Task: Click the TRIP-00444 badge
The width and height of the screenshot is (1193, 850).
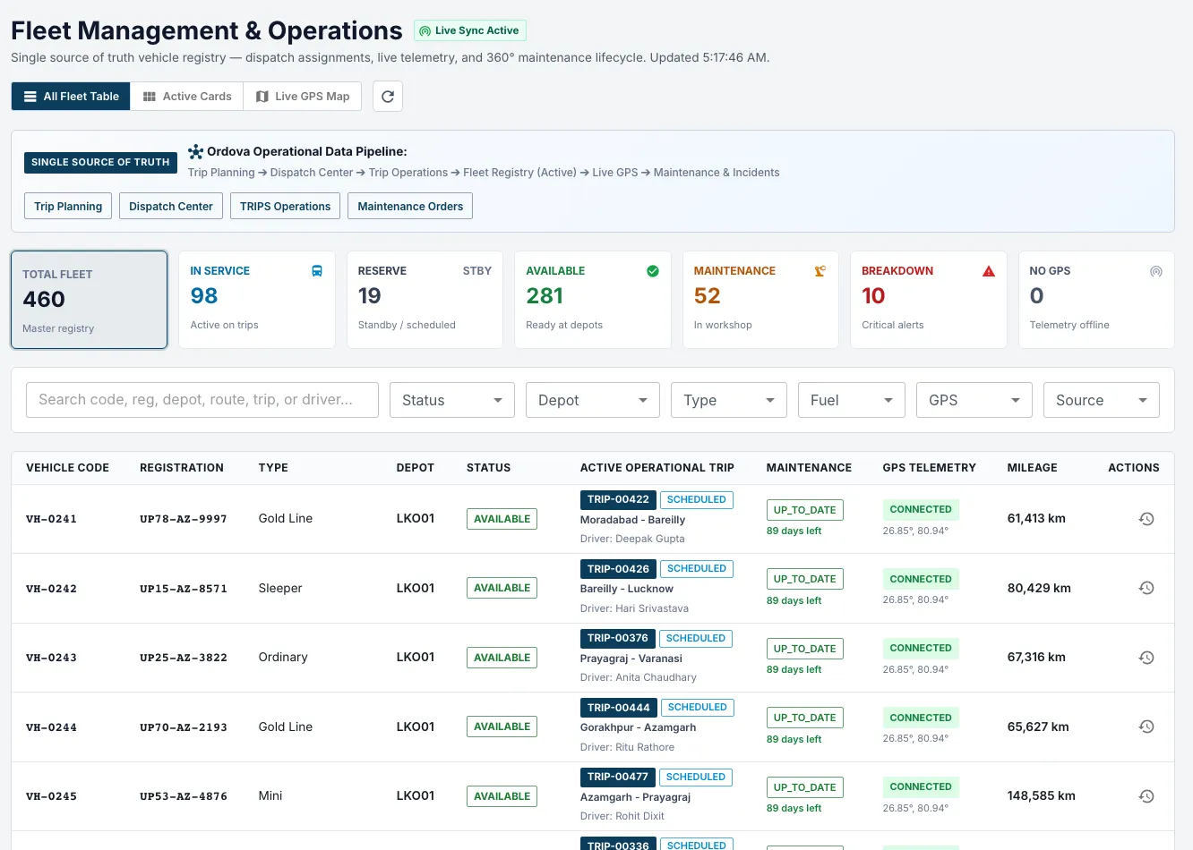Action: (x=619, y=708)
